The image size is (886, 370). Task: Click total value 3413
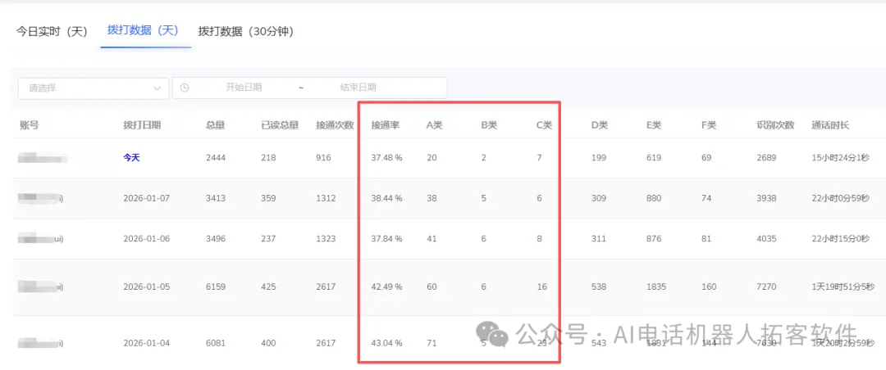tap(216, 199)
